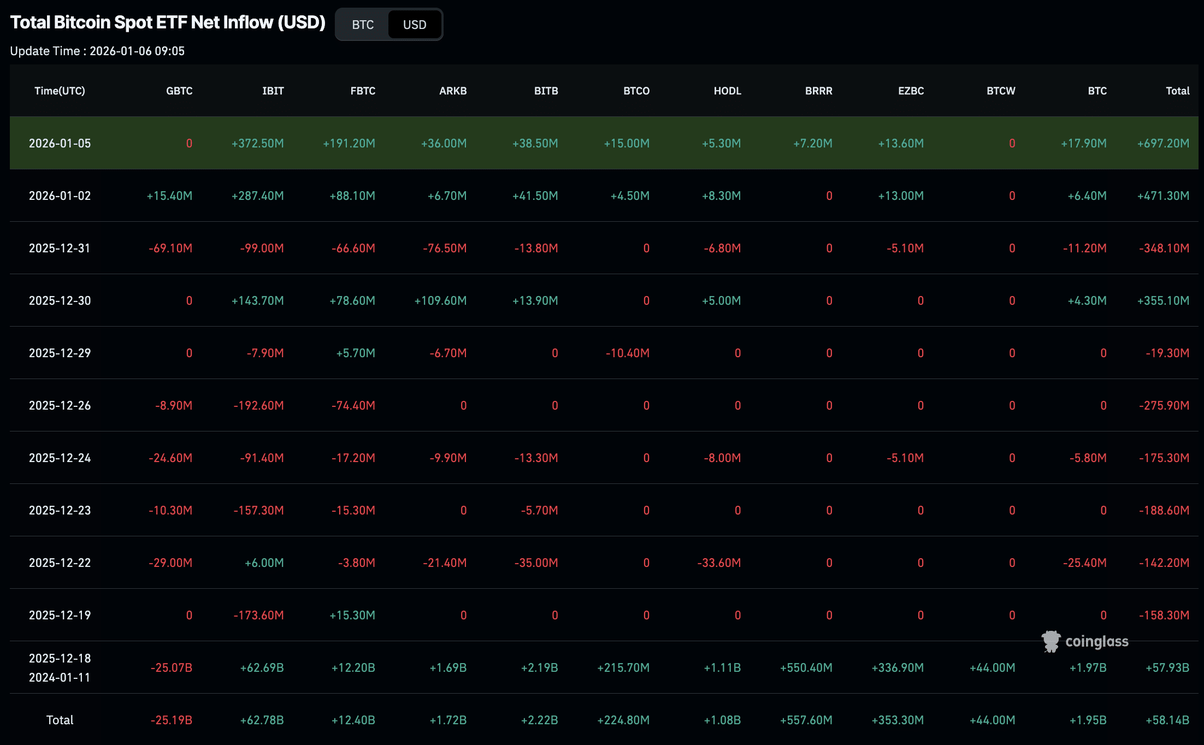This screenshot has height=745, width=1204.
Task: Click the ARKB column header
Action: 453,91
